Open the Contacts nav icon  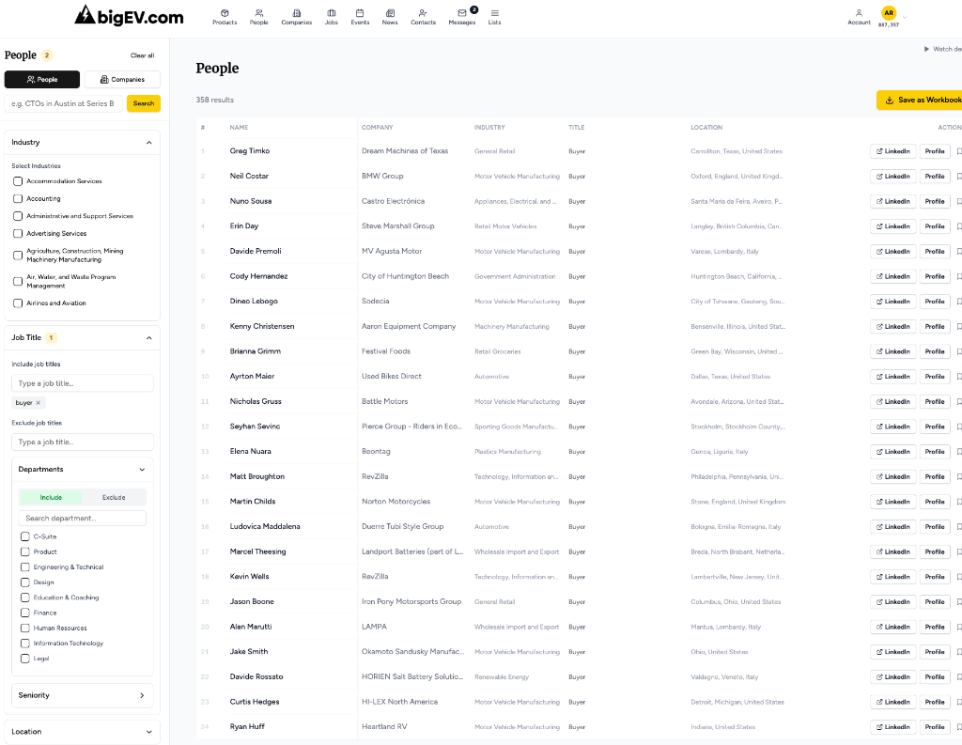click(x=423, y=13)
